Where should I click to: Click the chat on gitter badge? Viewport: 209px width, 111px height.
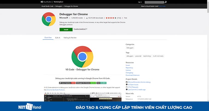click(101, 83)
